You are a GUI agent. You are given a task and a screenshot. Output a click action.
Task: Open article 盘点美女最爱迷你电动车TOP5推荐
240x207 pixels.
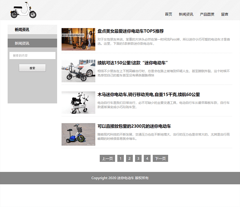[x=130, y=31]
